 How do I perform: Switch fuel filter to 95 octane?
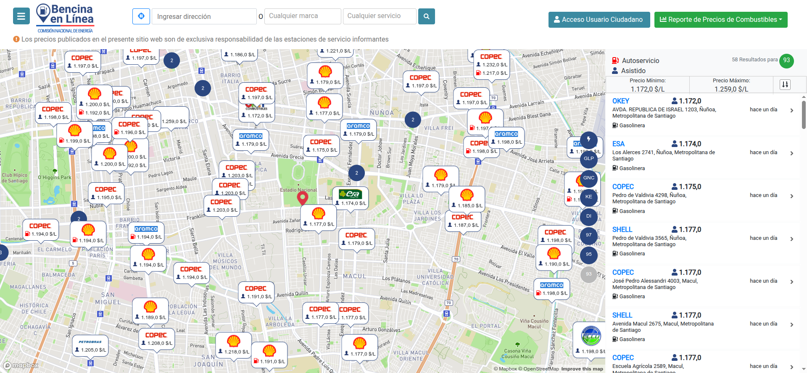[588, 255]
